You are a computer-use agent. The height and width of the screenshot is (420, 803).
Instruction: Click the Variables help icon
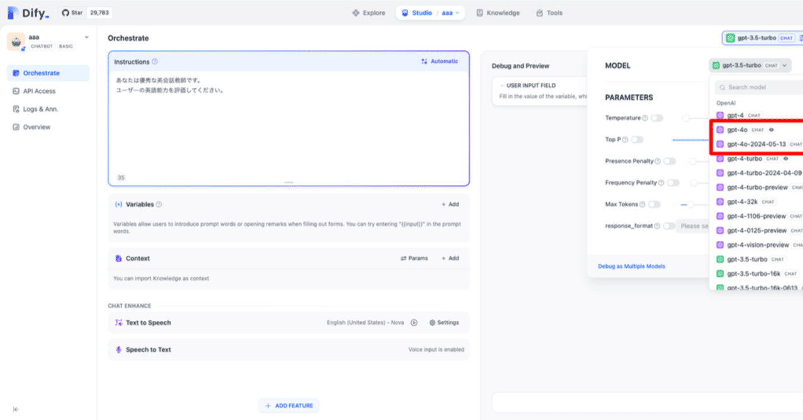[x=159, y=204]
